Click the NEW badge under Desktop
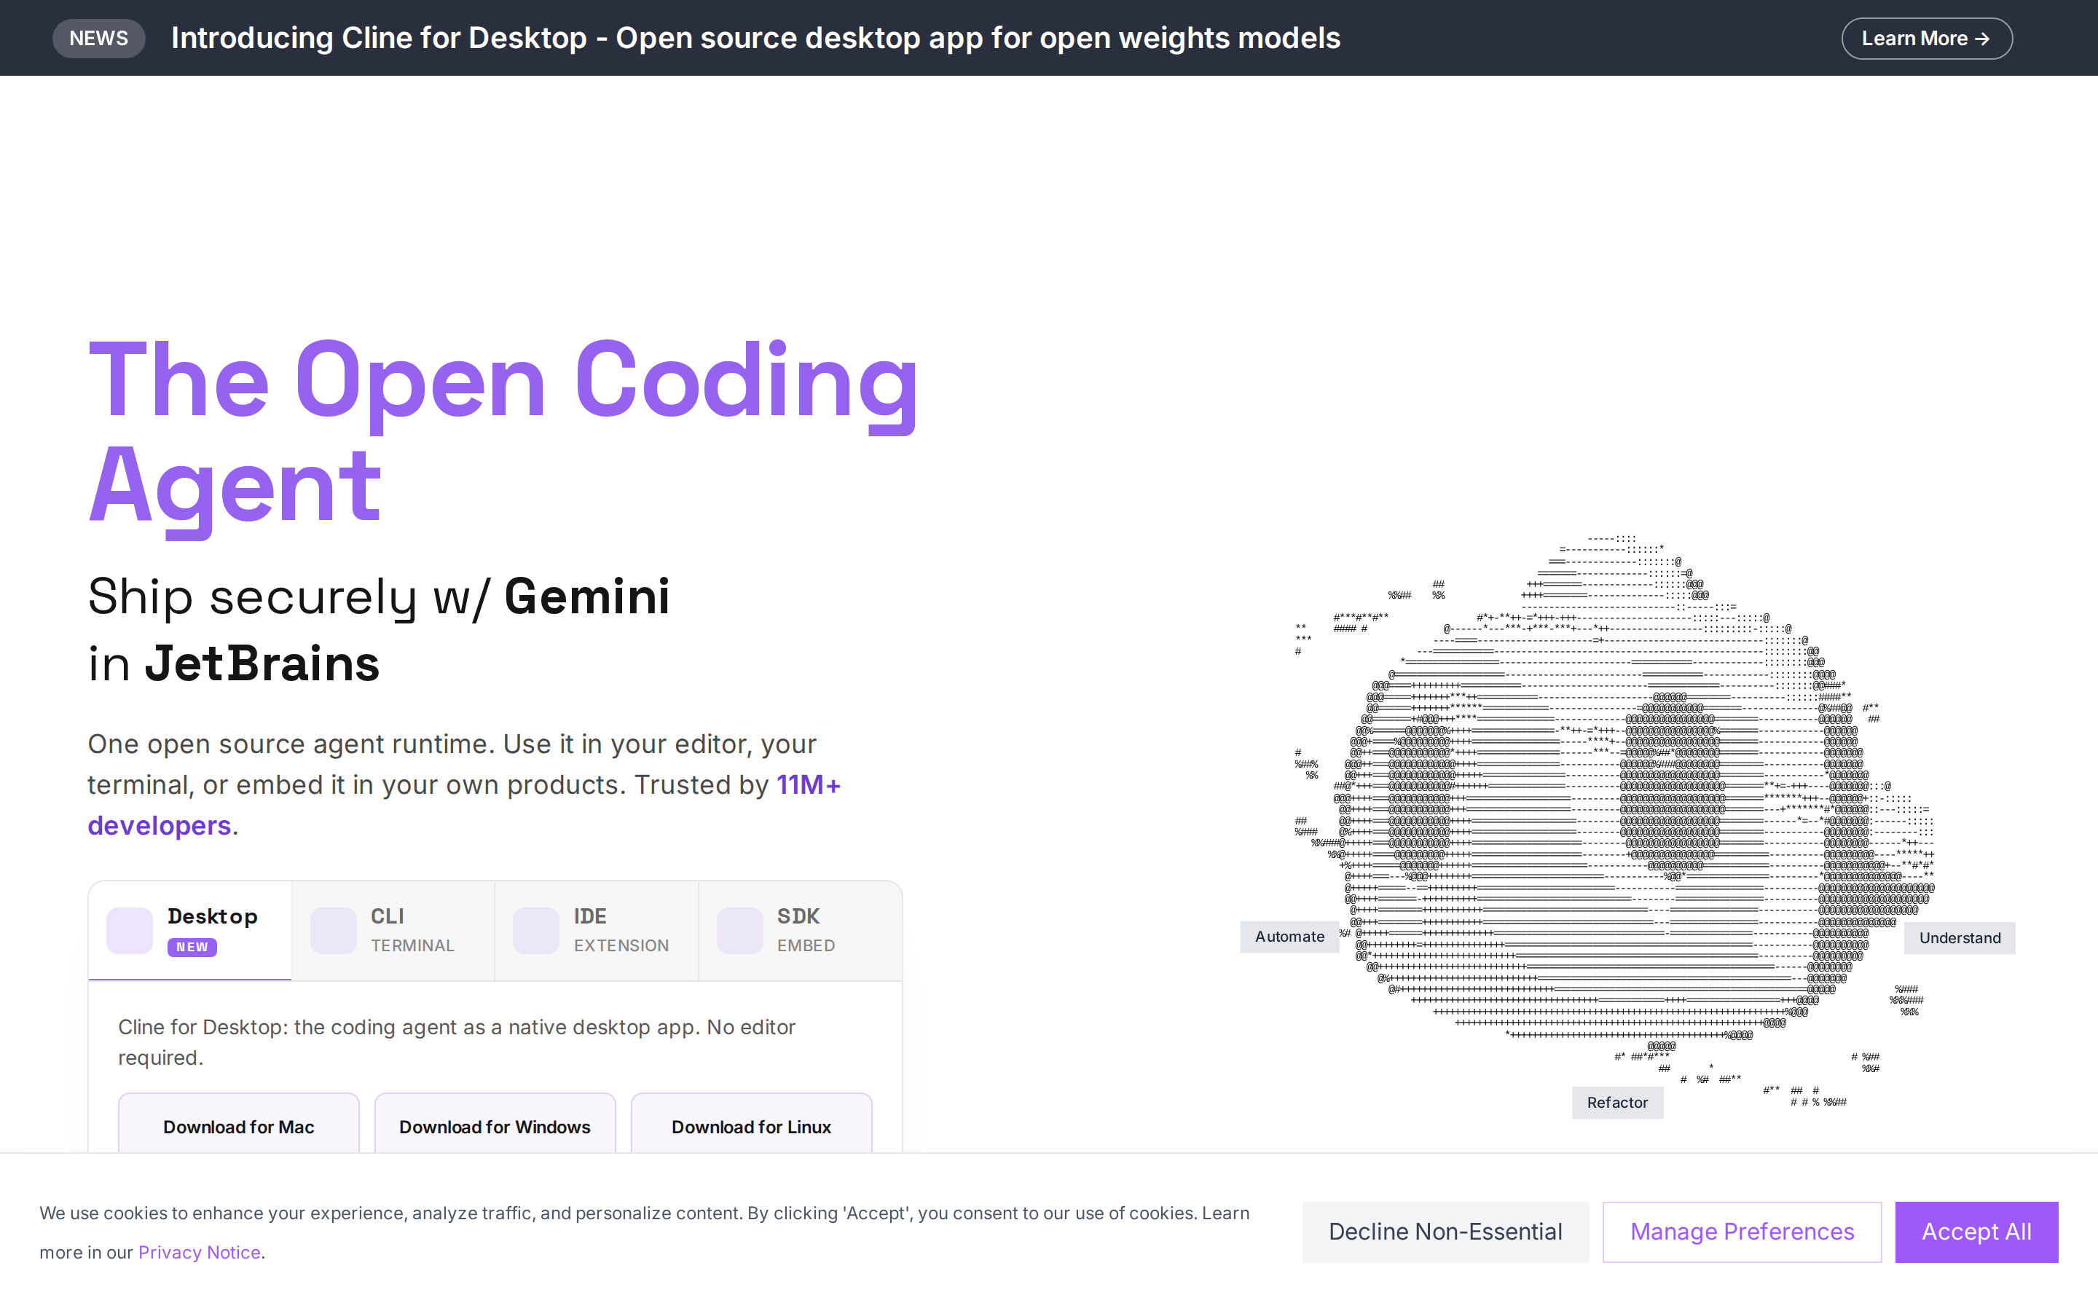2098x1311 pixels. click(x=192, y=947)
